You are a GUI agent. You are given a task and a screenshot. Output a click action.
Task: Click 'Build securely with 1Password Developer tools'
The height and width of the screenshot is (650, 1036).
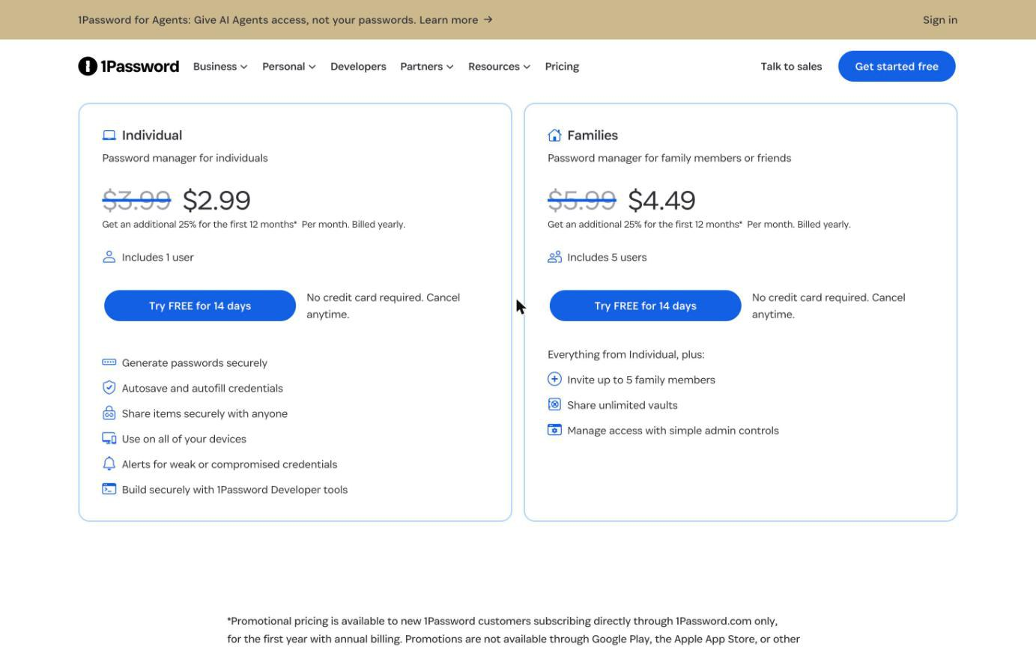click(234, 490)
